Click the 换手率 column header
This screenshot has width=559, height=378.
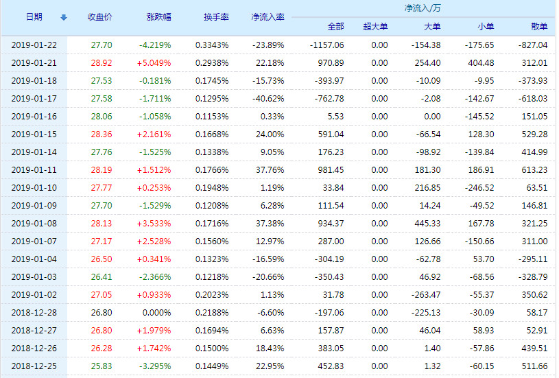point(216,17)
